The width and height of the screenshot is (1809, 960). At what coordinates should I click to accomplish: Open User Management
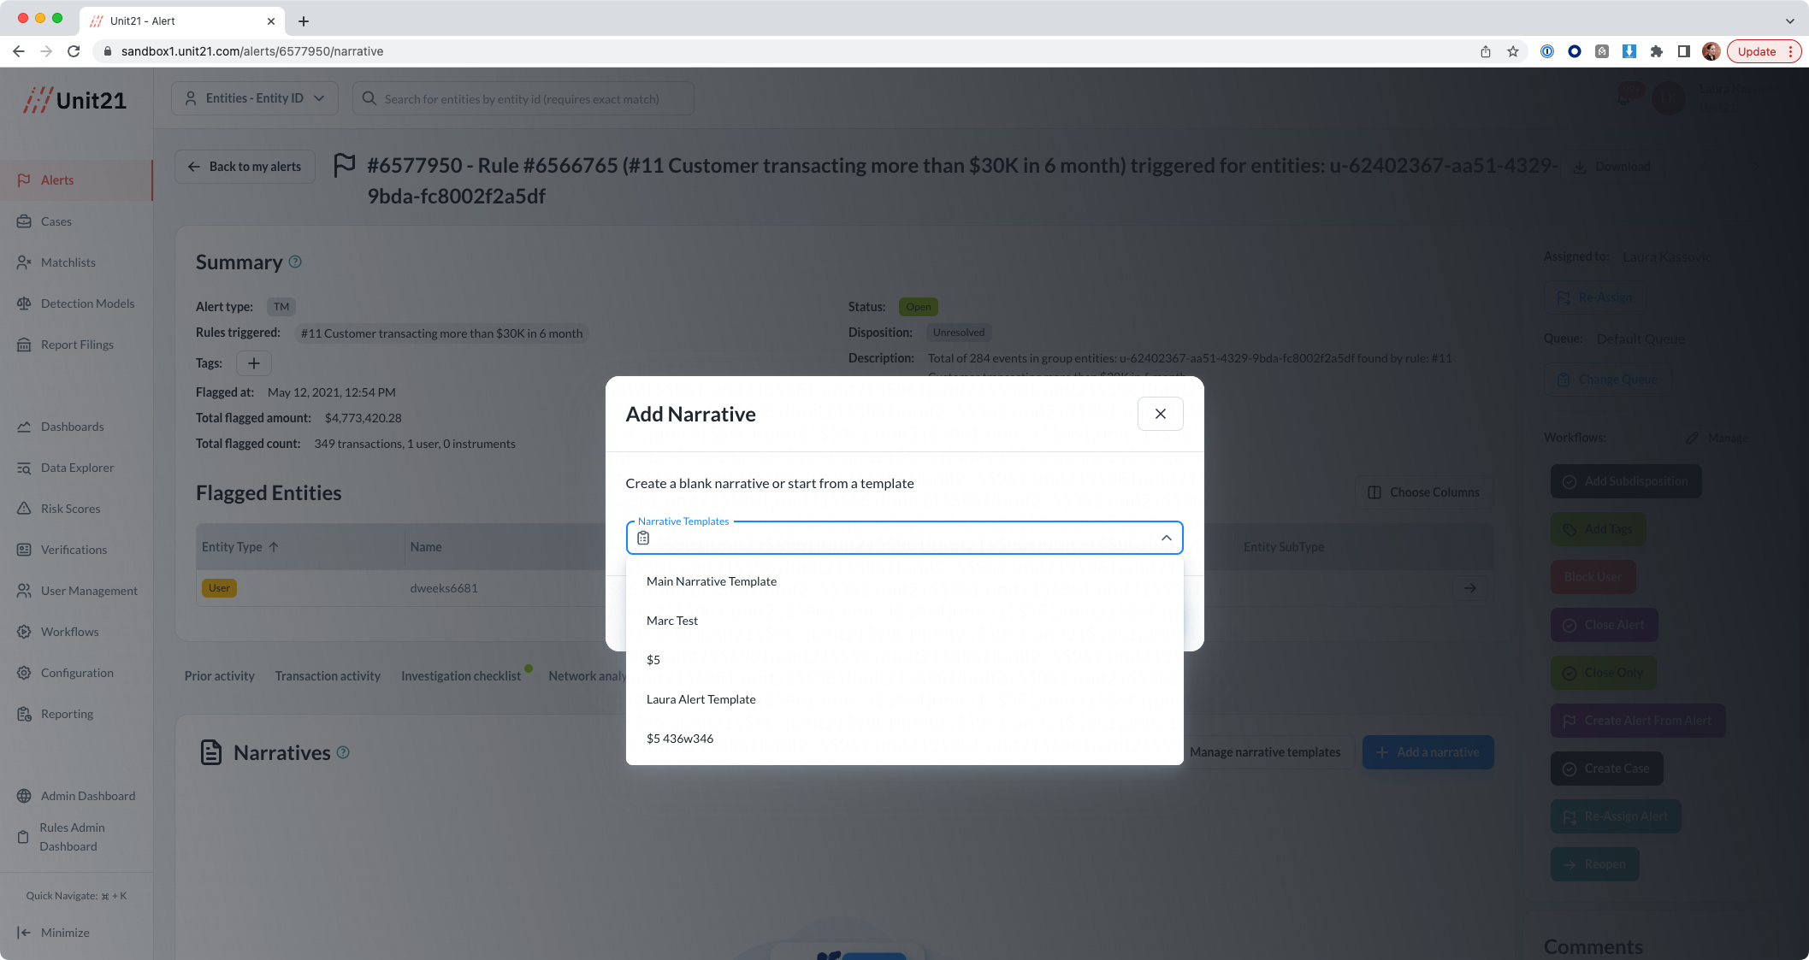[76, 591]
